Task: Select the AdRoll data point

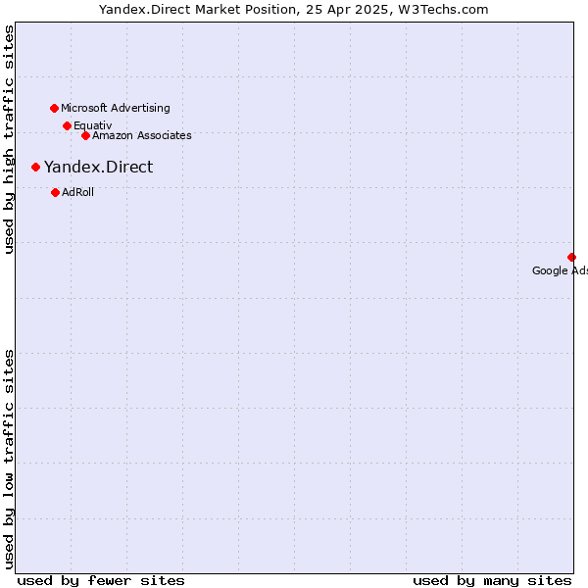Action: point(55,193)
